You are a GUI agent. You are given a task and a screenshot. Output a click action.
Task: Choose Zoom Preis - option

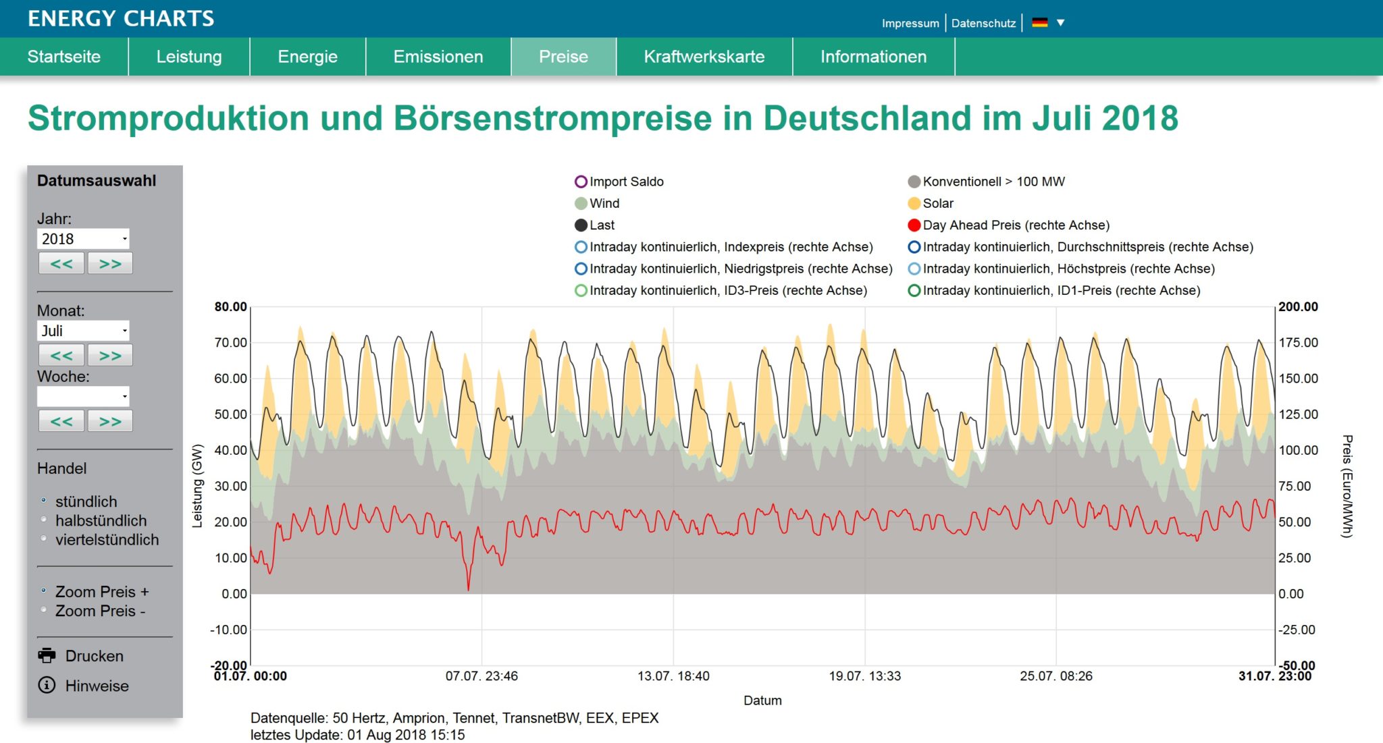(x=44, y=609)
